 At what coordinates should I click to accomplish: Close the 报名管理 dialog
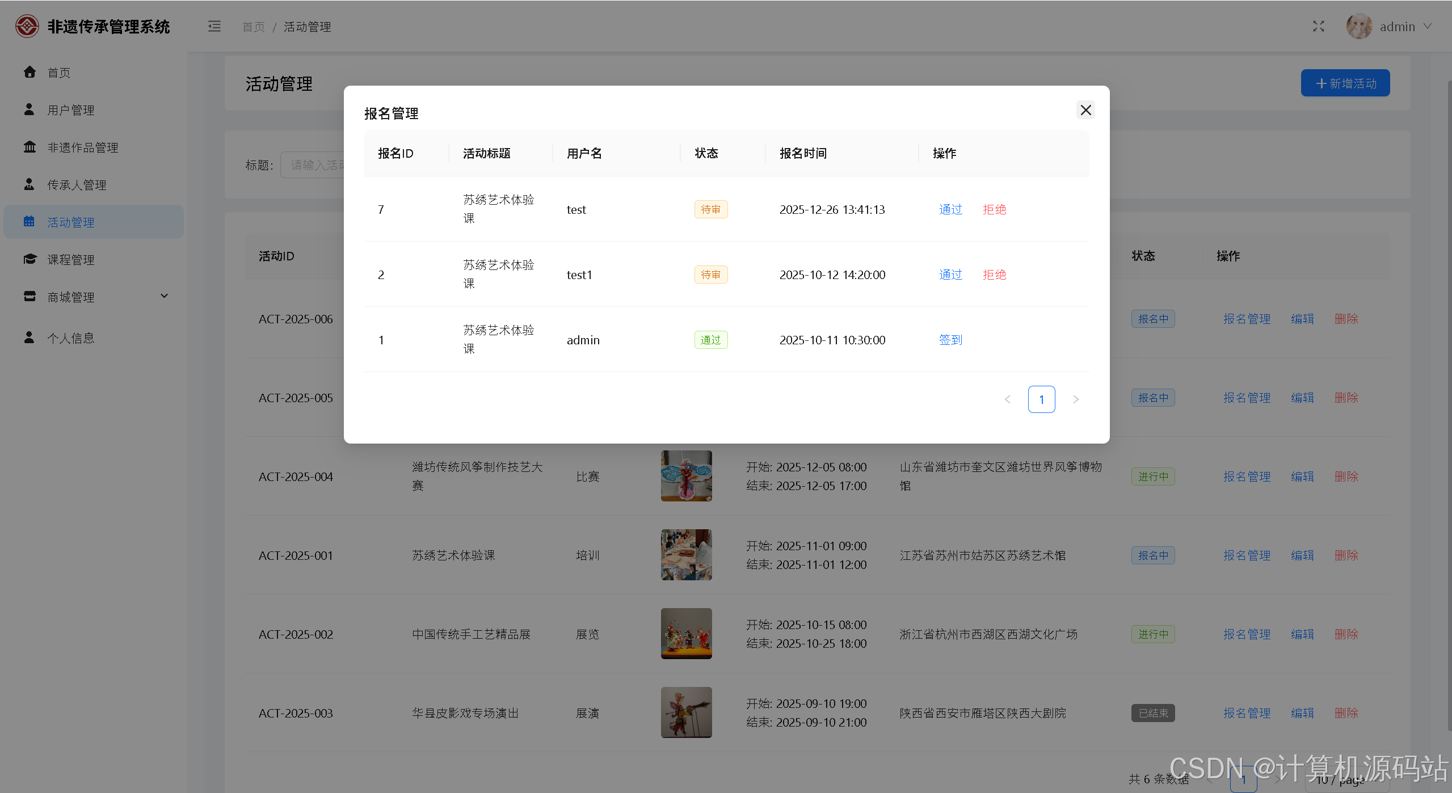(x=1085, y=110)
